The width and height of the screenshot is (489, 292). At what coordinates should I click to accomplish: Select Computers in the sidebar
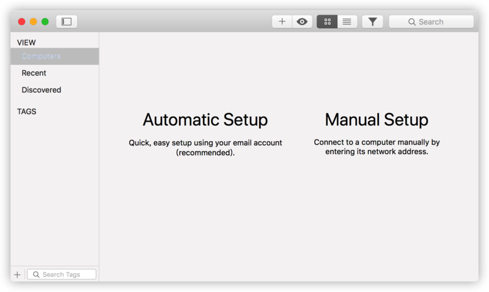pyautogui.click(x=54, y=56)
